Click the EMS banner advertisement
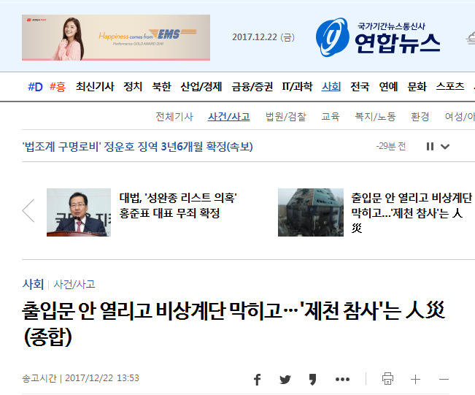475x395 pixels. pos(116,37)
